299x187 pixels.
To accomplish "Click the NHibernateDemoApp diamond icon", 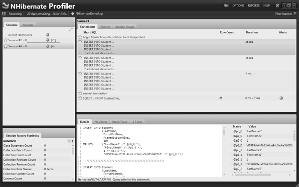I will point(72,14).
